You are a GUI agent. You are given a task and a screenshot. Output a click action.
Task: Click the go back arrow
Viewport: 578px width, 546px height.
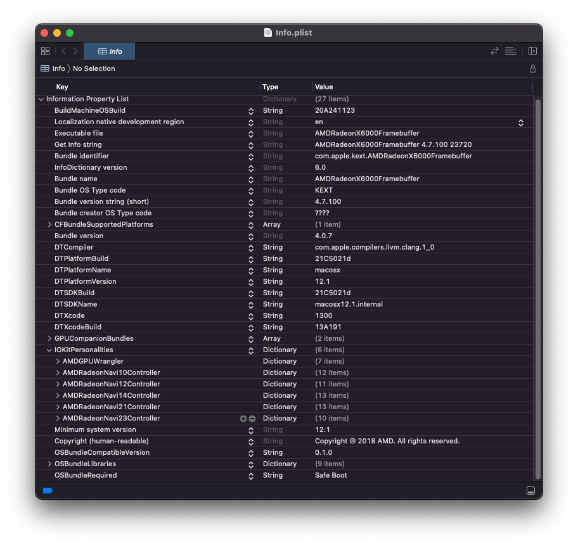pos(63,51)
